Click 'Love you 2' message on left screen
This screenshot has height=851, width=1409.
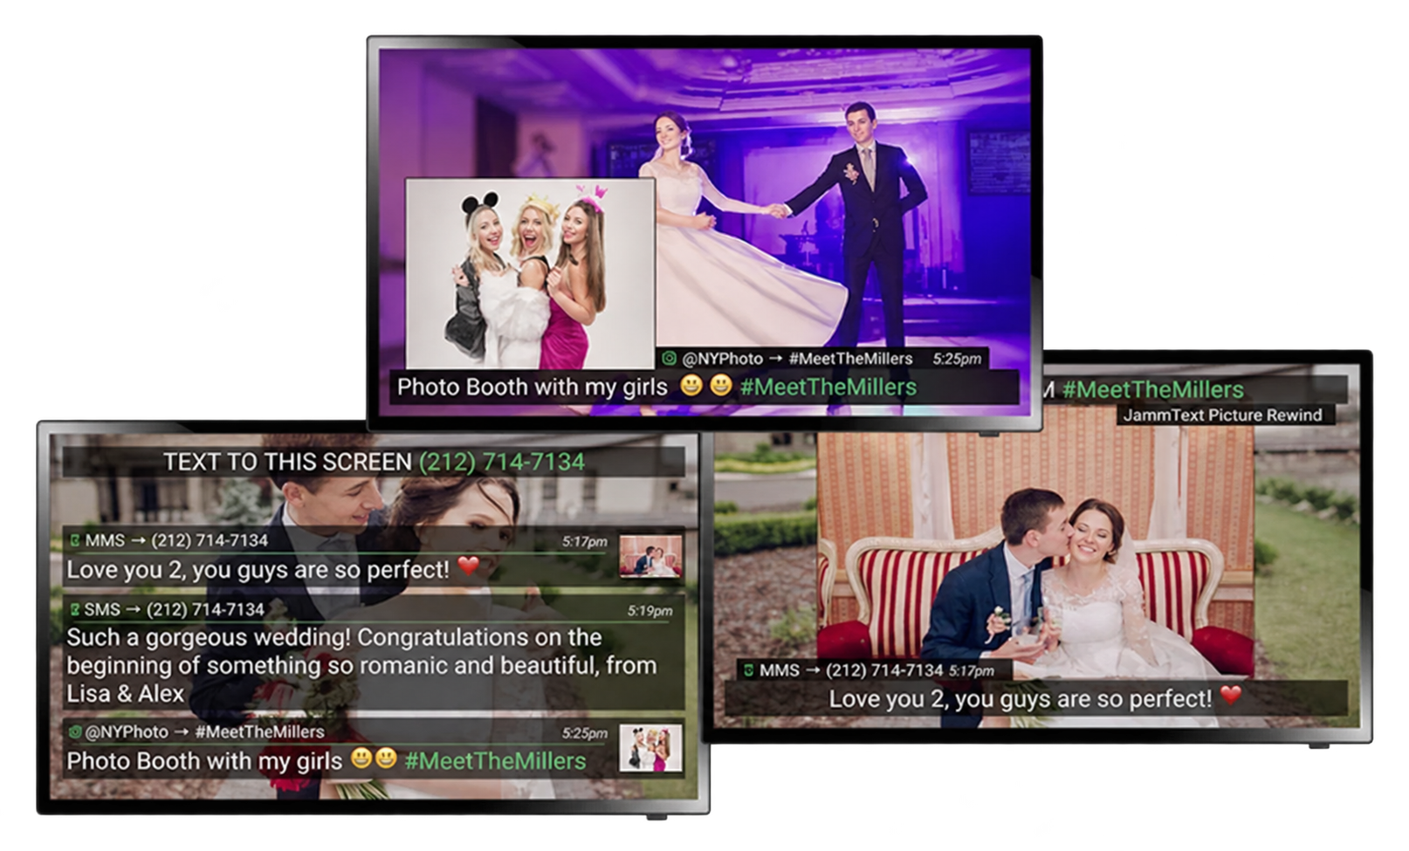[x=258, y=569]
